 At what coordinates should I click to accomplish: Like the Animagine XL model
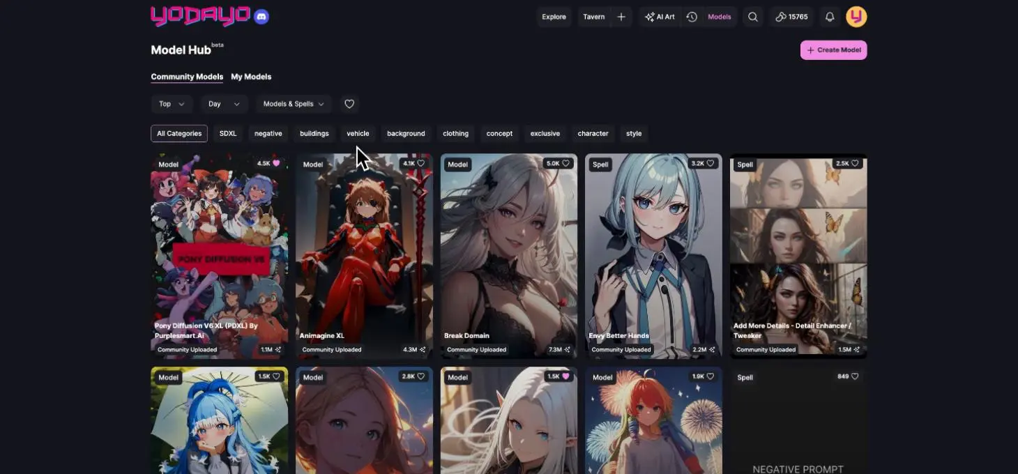pyautogui.click(x=420, y=163)
